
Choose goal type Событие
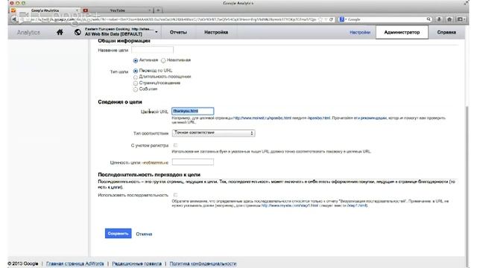(x=136, y=89)
